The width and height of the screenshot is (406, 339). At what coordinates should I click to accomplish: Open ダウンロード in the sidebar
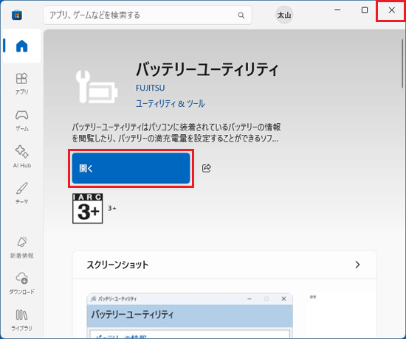[21, 283]
